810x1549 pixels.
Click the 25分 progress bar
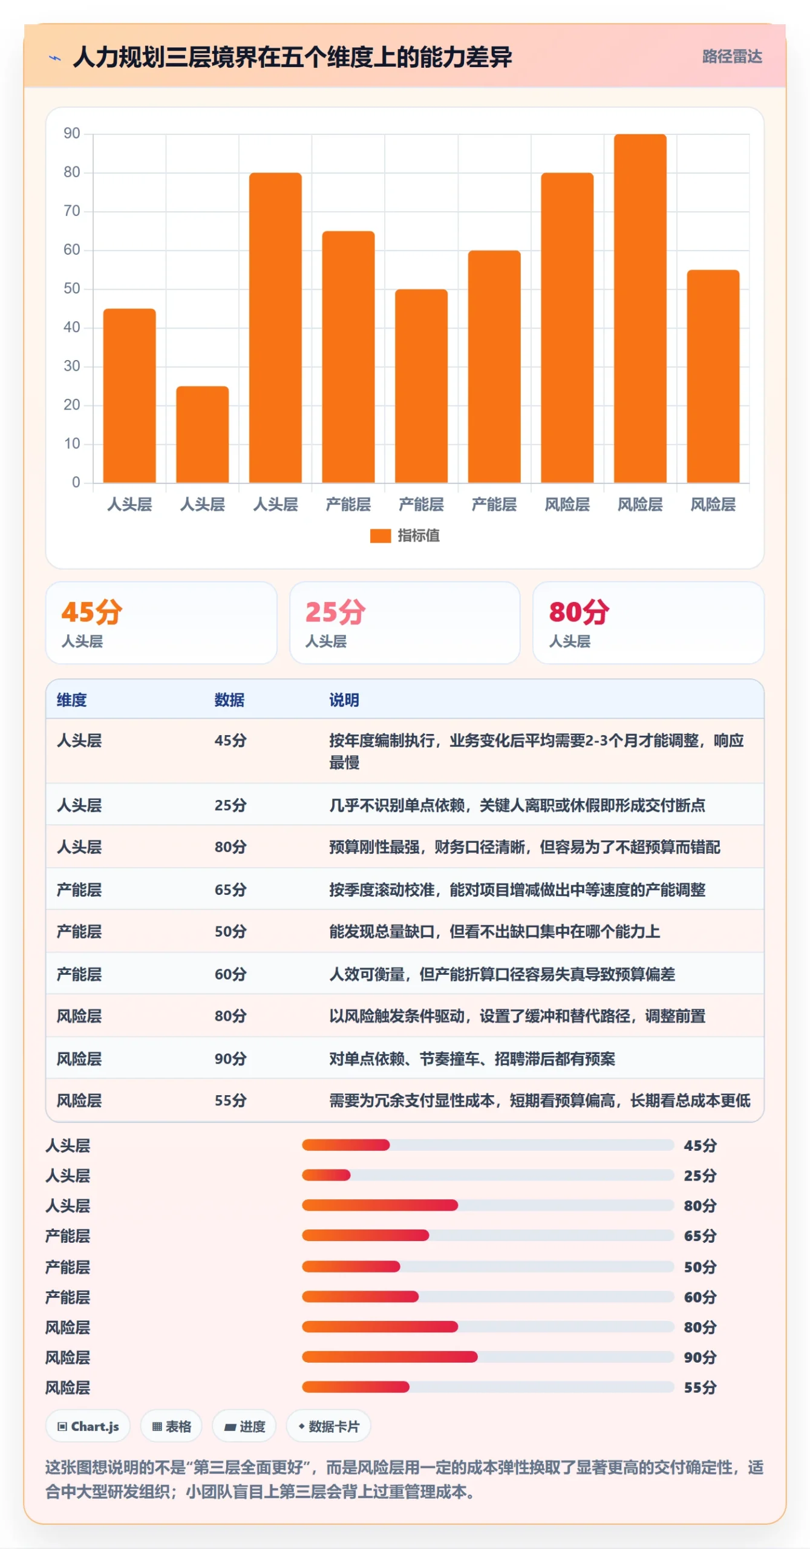pos(488,1175)
